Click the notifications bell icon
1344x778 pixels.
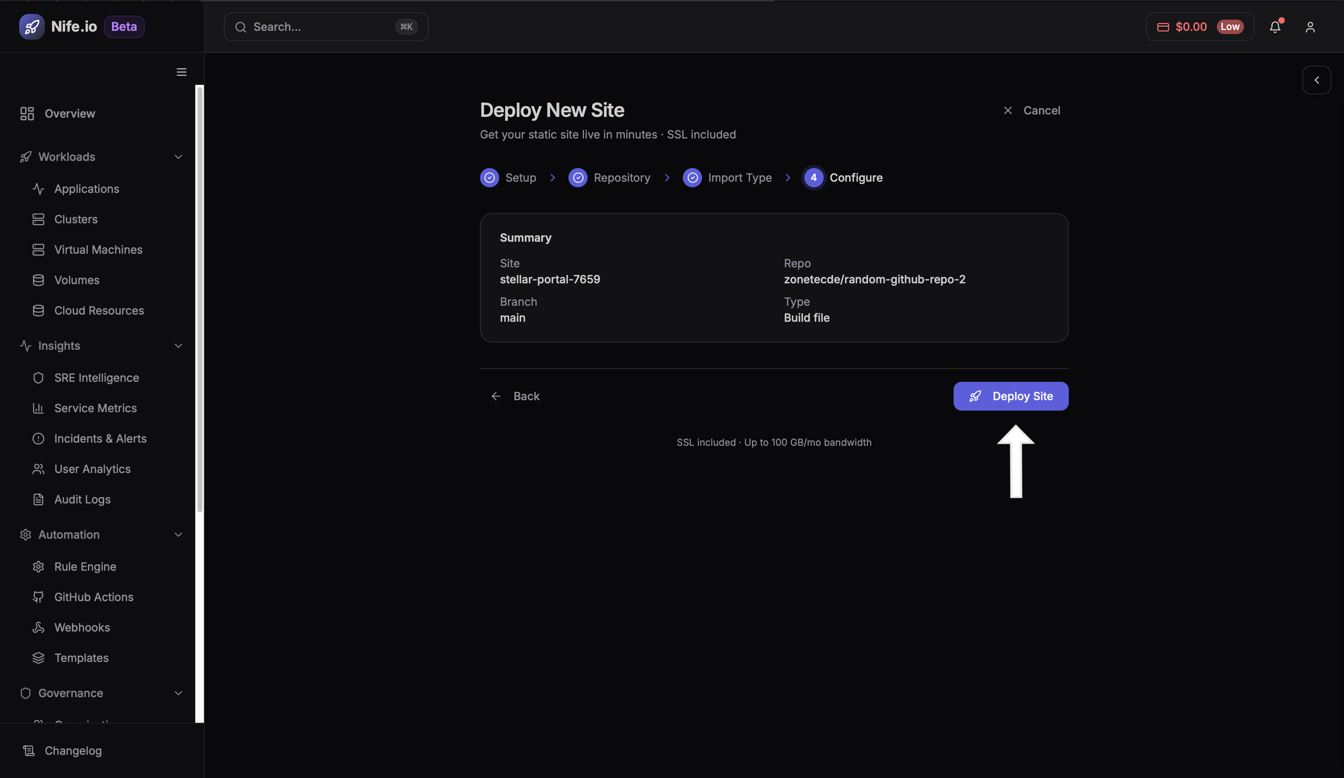[1275, 27]
